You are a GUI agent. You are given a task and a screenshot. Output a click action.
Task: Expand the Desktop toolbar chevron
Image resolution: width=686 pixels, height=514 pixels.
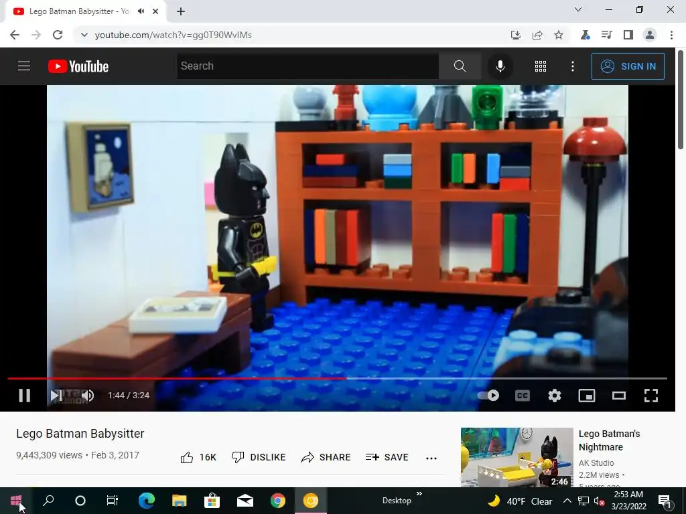point(419,494)
